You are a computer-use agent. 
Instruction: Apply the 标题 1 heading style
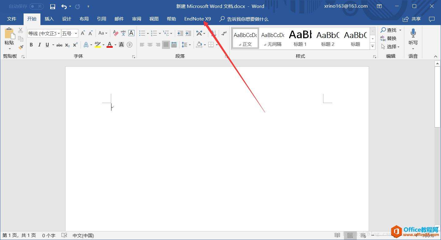tap(300, 38)
